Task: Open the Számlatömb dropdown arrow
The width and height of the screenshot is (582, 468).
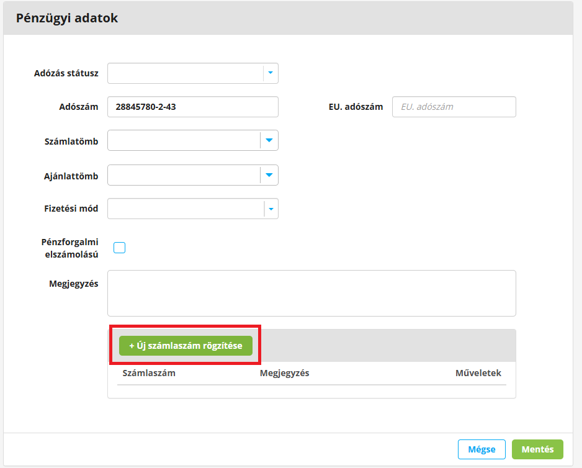Action: point(269,140)
